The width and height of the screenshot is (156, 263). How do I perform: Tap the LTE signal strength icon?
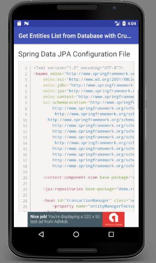point(117,23)
